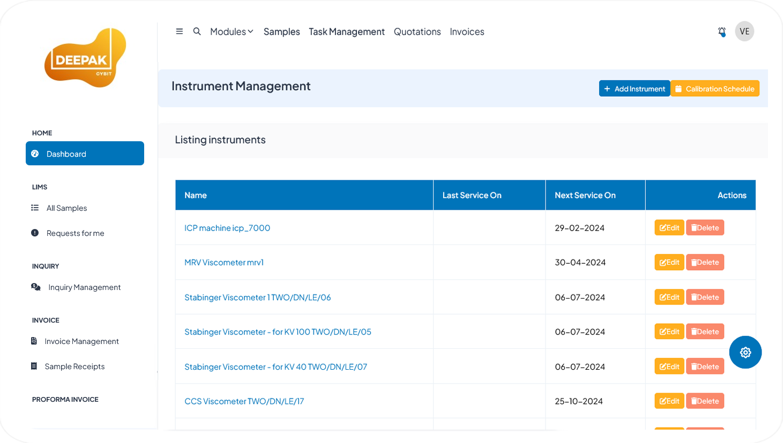This screenshot has width=783, height=443.
Task: Edit the MRV Viscometer mrv1 row
Action: click(x=669, y=262)
